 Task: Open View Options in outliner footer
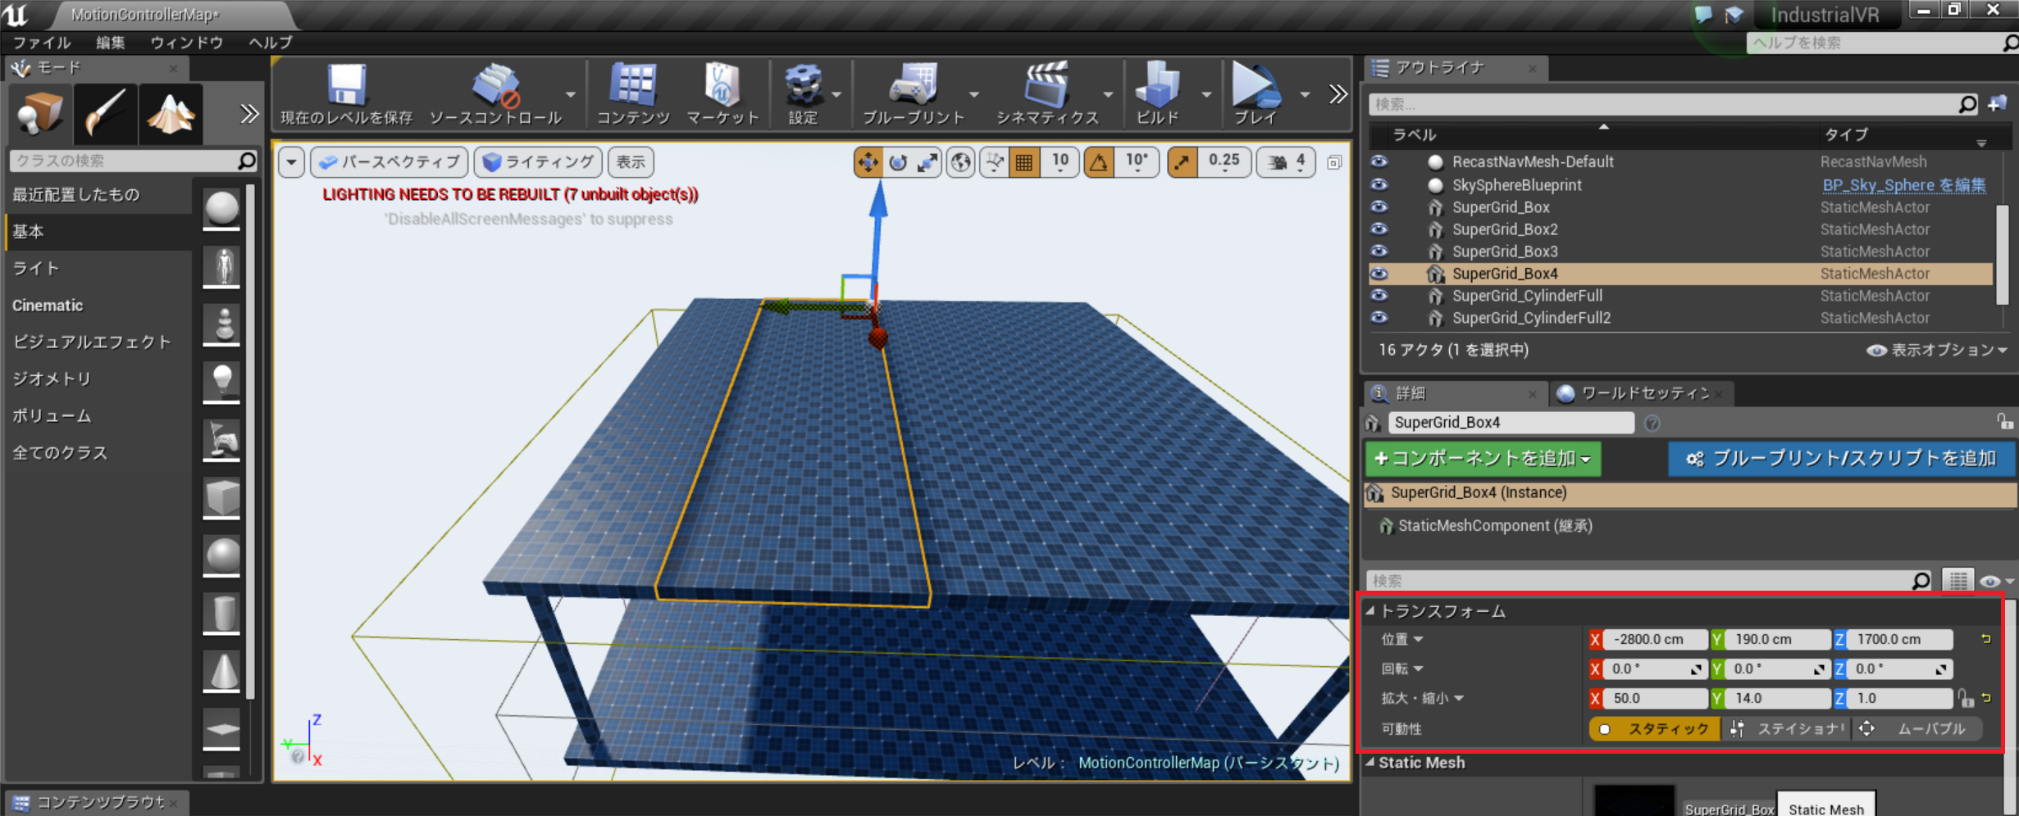1937,350
